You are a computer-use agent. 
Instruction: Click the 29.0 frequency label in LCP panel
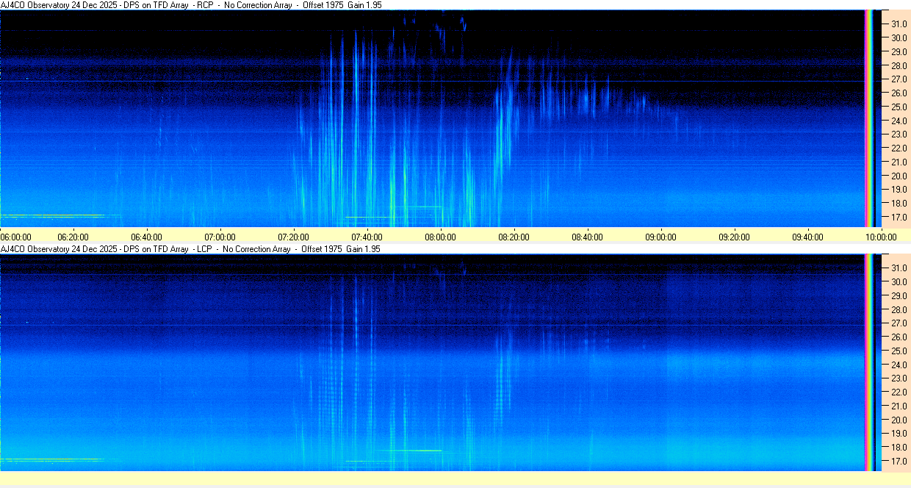pyautogui.click(x=899, y=296)
